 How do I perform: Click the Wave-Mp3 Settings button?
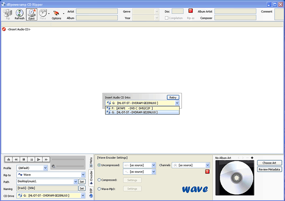pos(132,189)
